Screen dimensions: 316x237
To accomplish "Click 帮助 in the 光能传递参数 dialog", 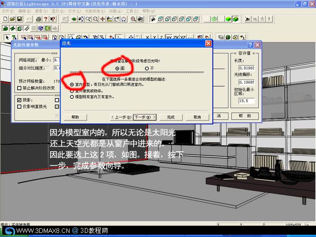I will pyautogui.click(x=245, y=116).
